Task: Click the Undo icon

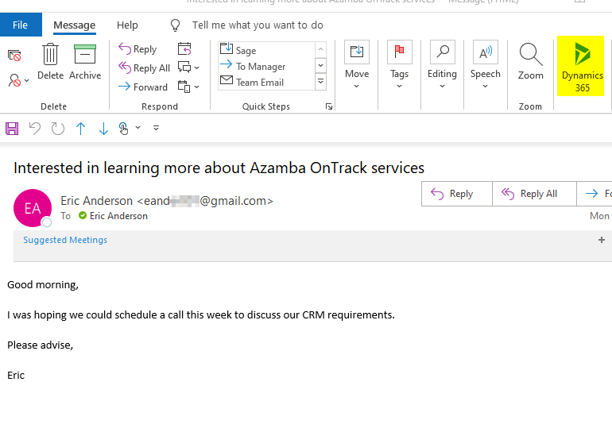Action: 35,129
